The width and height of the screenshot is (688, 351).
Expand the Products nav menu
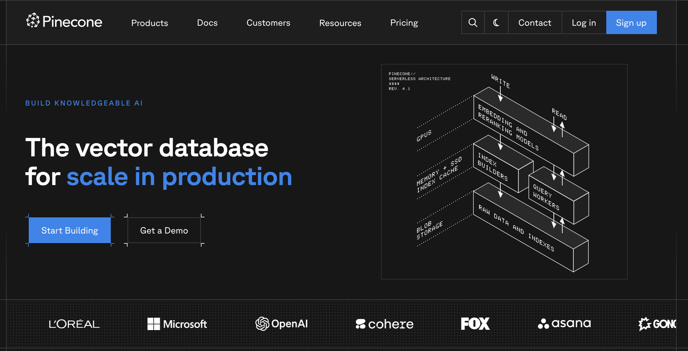149,23
